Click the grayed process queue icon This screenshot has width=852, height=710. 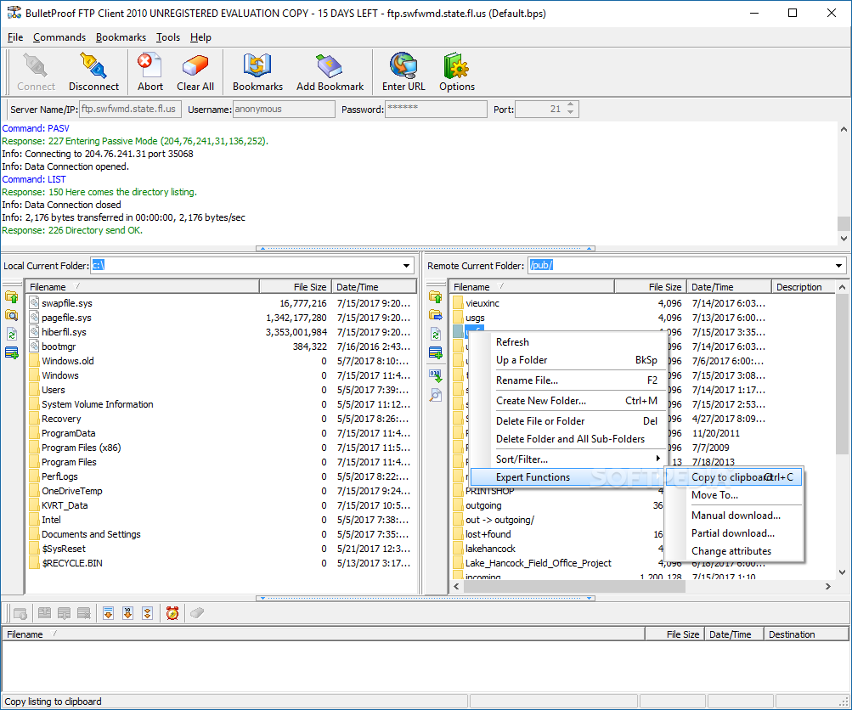pyautogui.click(x=20, y=613)
